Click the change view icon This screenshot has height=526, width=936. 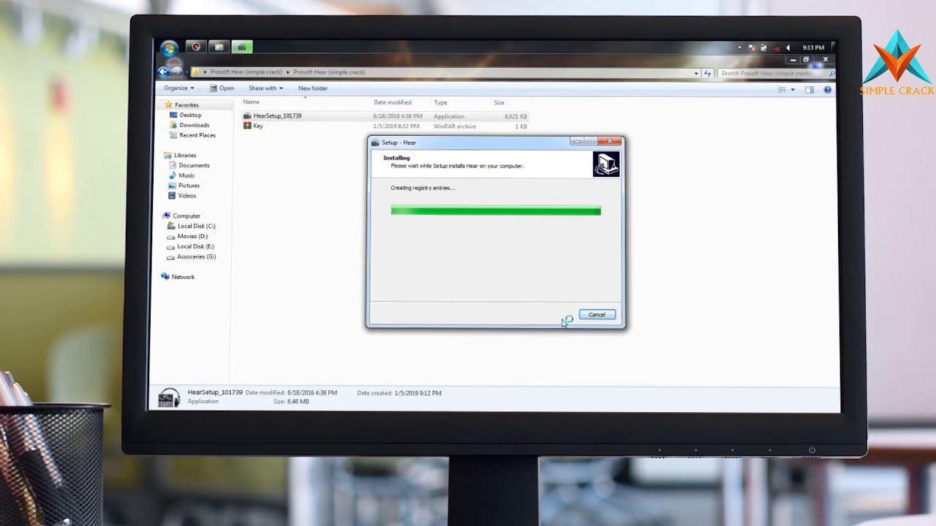coord(782,89)
